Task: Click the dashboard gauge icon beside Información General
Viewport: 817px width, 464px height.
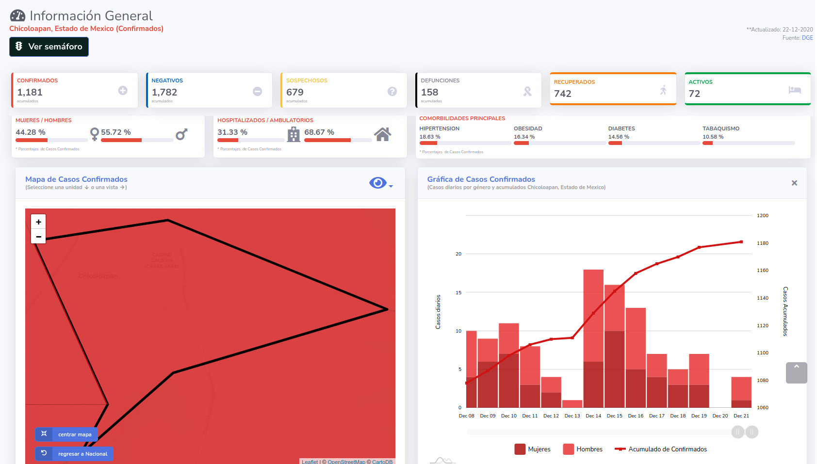Action: point(17,16)
